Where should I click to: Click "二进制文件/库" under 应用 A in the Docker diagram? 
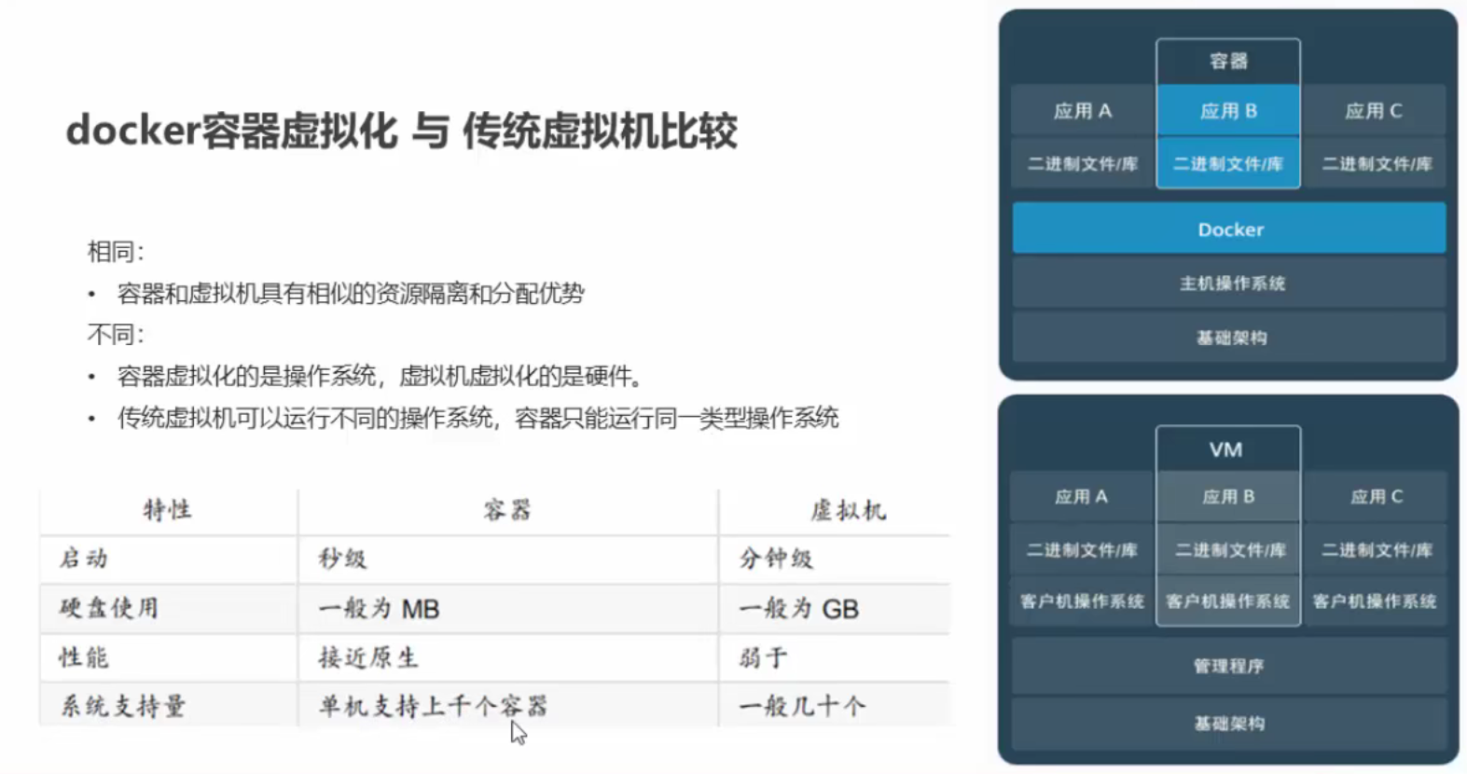click(x=1083, y=163)
